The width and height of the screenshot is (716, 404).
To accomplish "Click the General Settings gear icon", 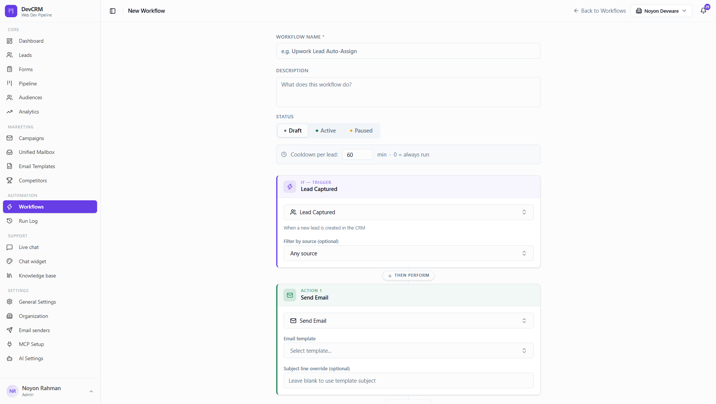I will [x=10, y=302].
